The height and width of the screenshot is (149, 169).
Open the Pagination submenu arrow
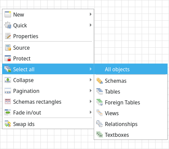pos(90,91)
